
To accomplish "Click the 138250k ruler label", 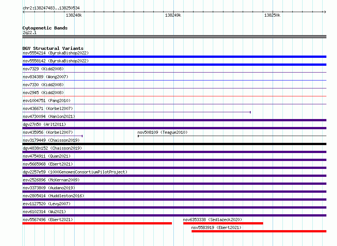I will click(272, 15).
